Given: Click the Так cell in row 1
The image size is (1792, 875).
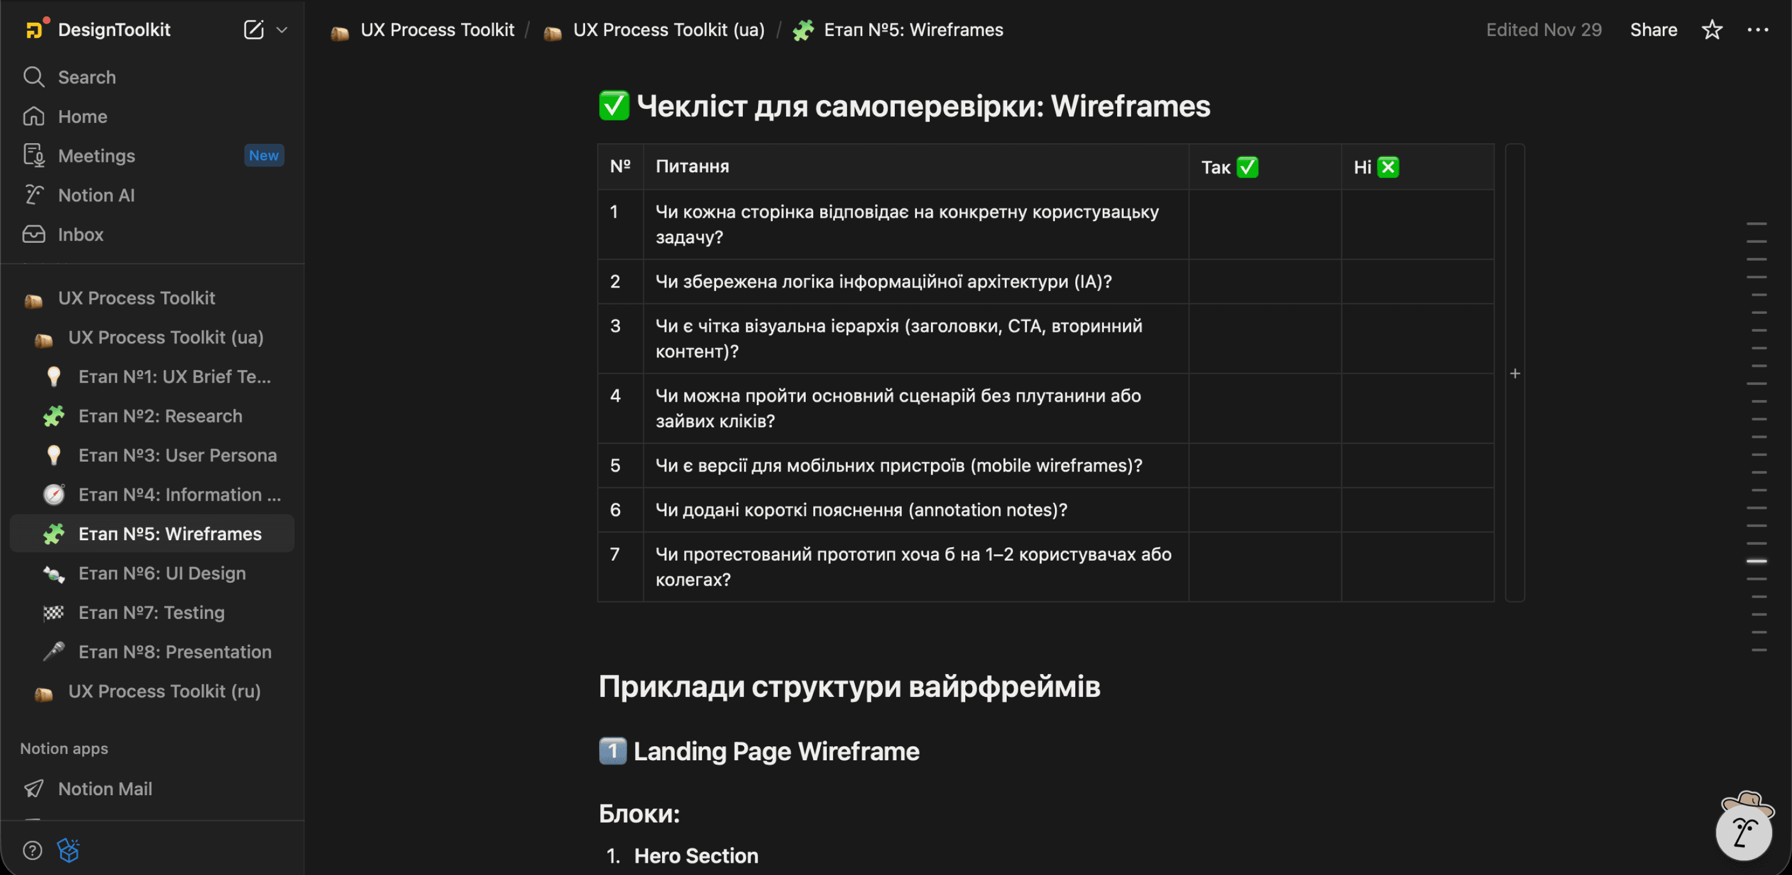Looking at the screenshot, I should 1264,225.
